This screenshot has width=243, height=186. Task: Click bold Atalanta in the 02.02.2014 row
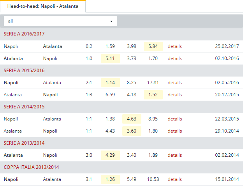[13, 155]
